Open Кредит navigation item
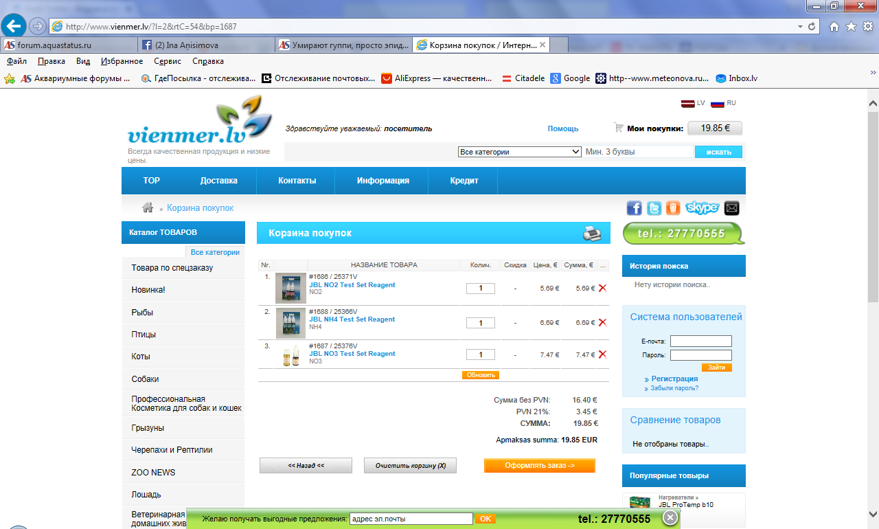This screenshot has width=879, height=529. click(x=464, y=181)
